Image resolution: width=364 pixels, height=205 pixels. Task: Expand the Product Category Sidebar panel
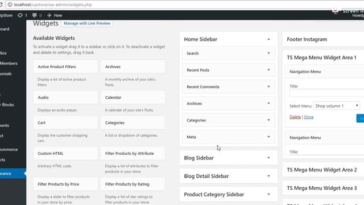pos(268,194)
